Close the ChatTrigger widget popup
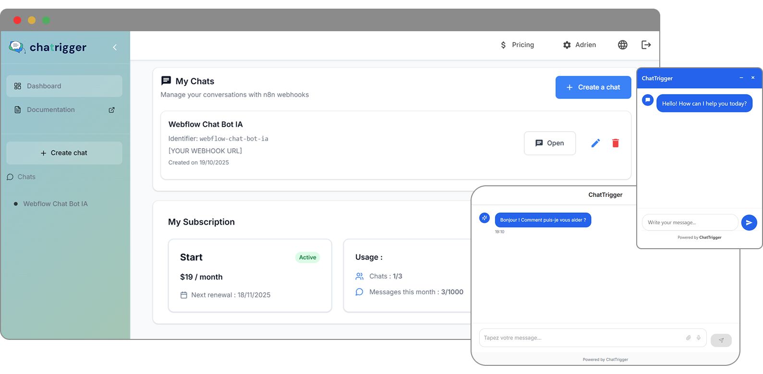The height and width of the screenshot is (374, 763). pos(753,78)
